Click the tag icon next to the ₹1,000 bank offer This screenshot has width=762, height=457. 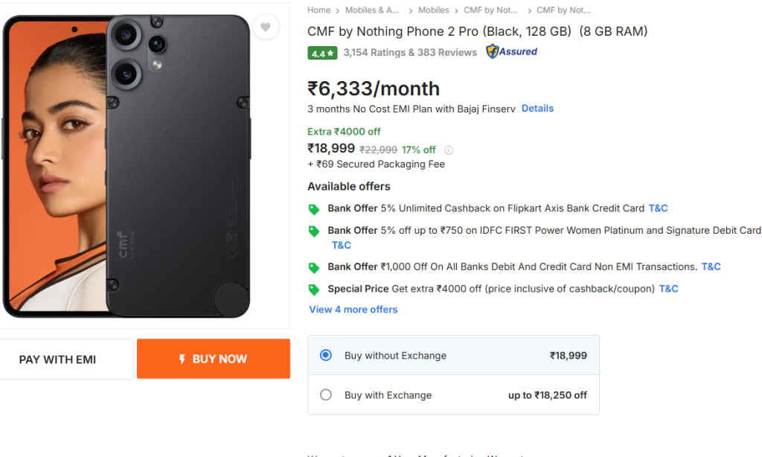click(x=313, y=267)
